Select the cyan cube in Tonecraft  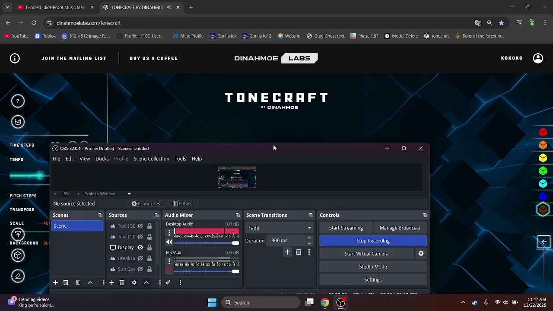click(543, 184)
